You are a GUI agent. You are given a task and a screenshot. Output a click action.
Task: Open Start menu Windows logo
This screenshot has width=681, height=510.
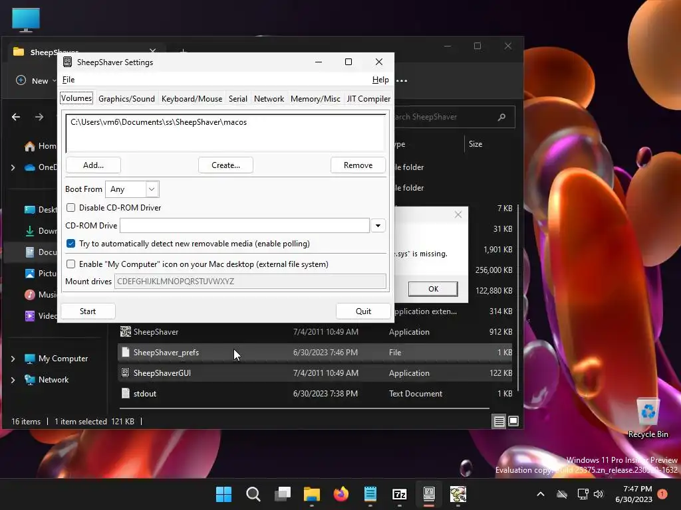pyautogui.click(x=223, y=494)
